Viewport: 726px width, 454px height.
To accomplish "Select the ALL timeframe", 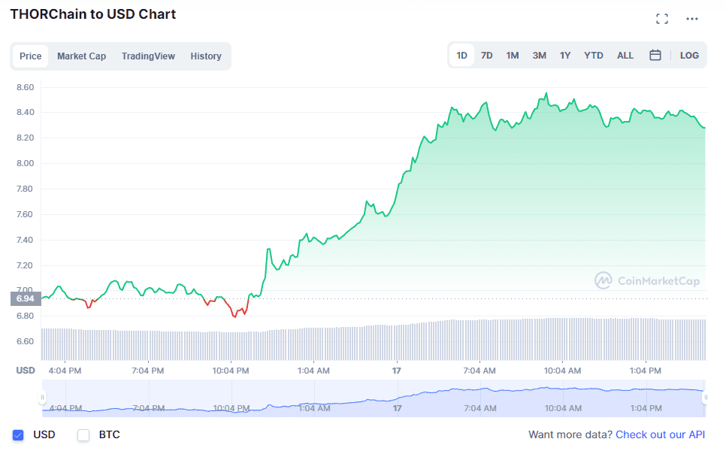I will pos(625,55).
